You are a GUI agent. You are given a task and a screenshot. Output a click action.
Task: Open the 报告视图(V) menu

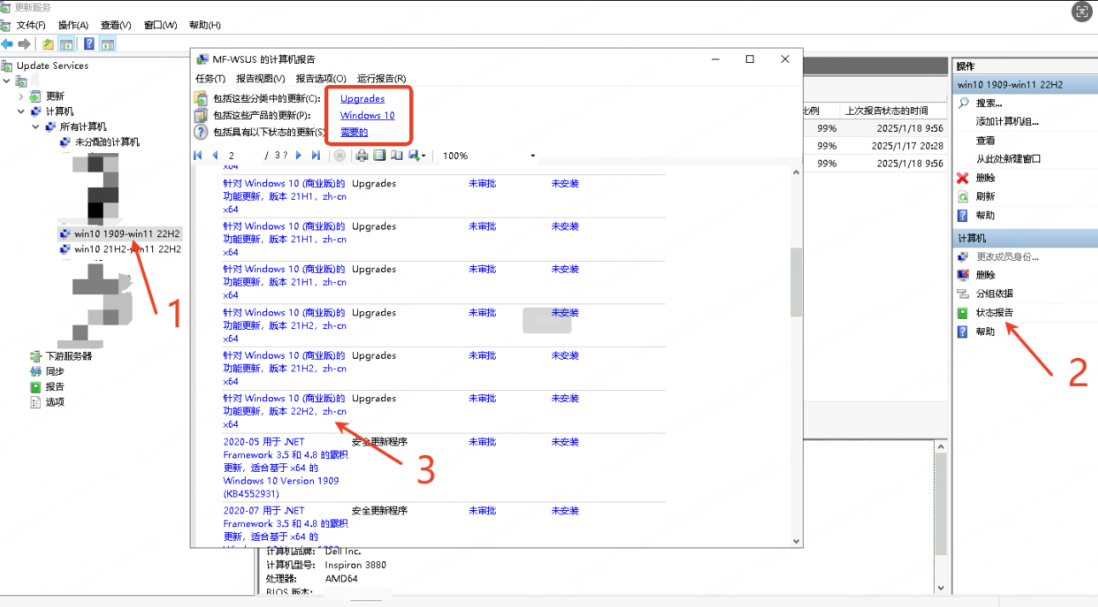click(x=260, y=79)
